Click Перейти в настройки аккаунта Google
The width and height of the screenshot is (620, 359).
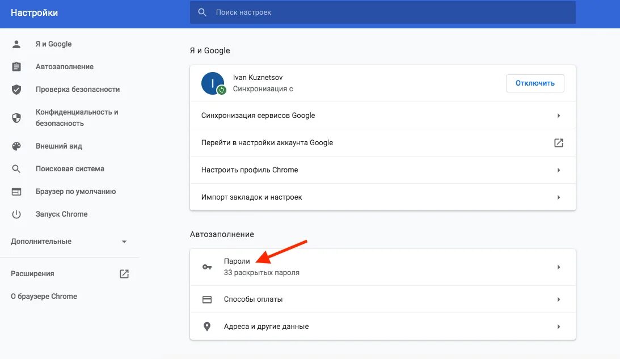267,143
